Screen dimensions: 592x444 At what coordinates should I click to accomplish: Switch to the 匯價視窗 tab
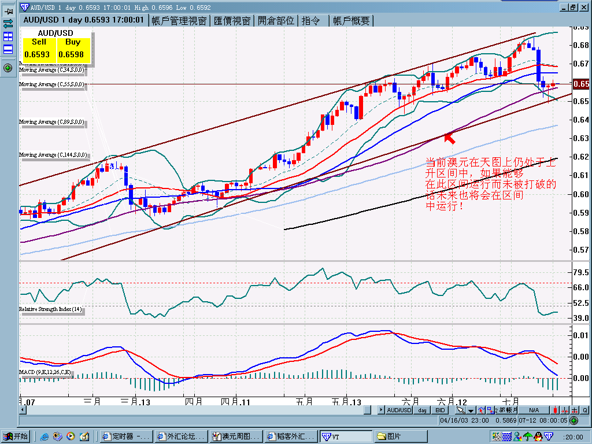click(x=232, y=21)
